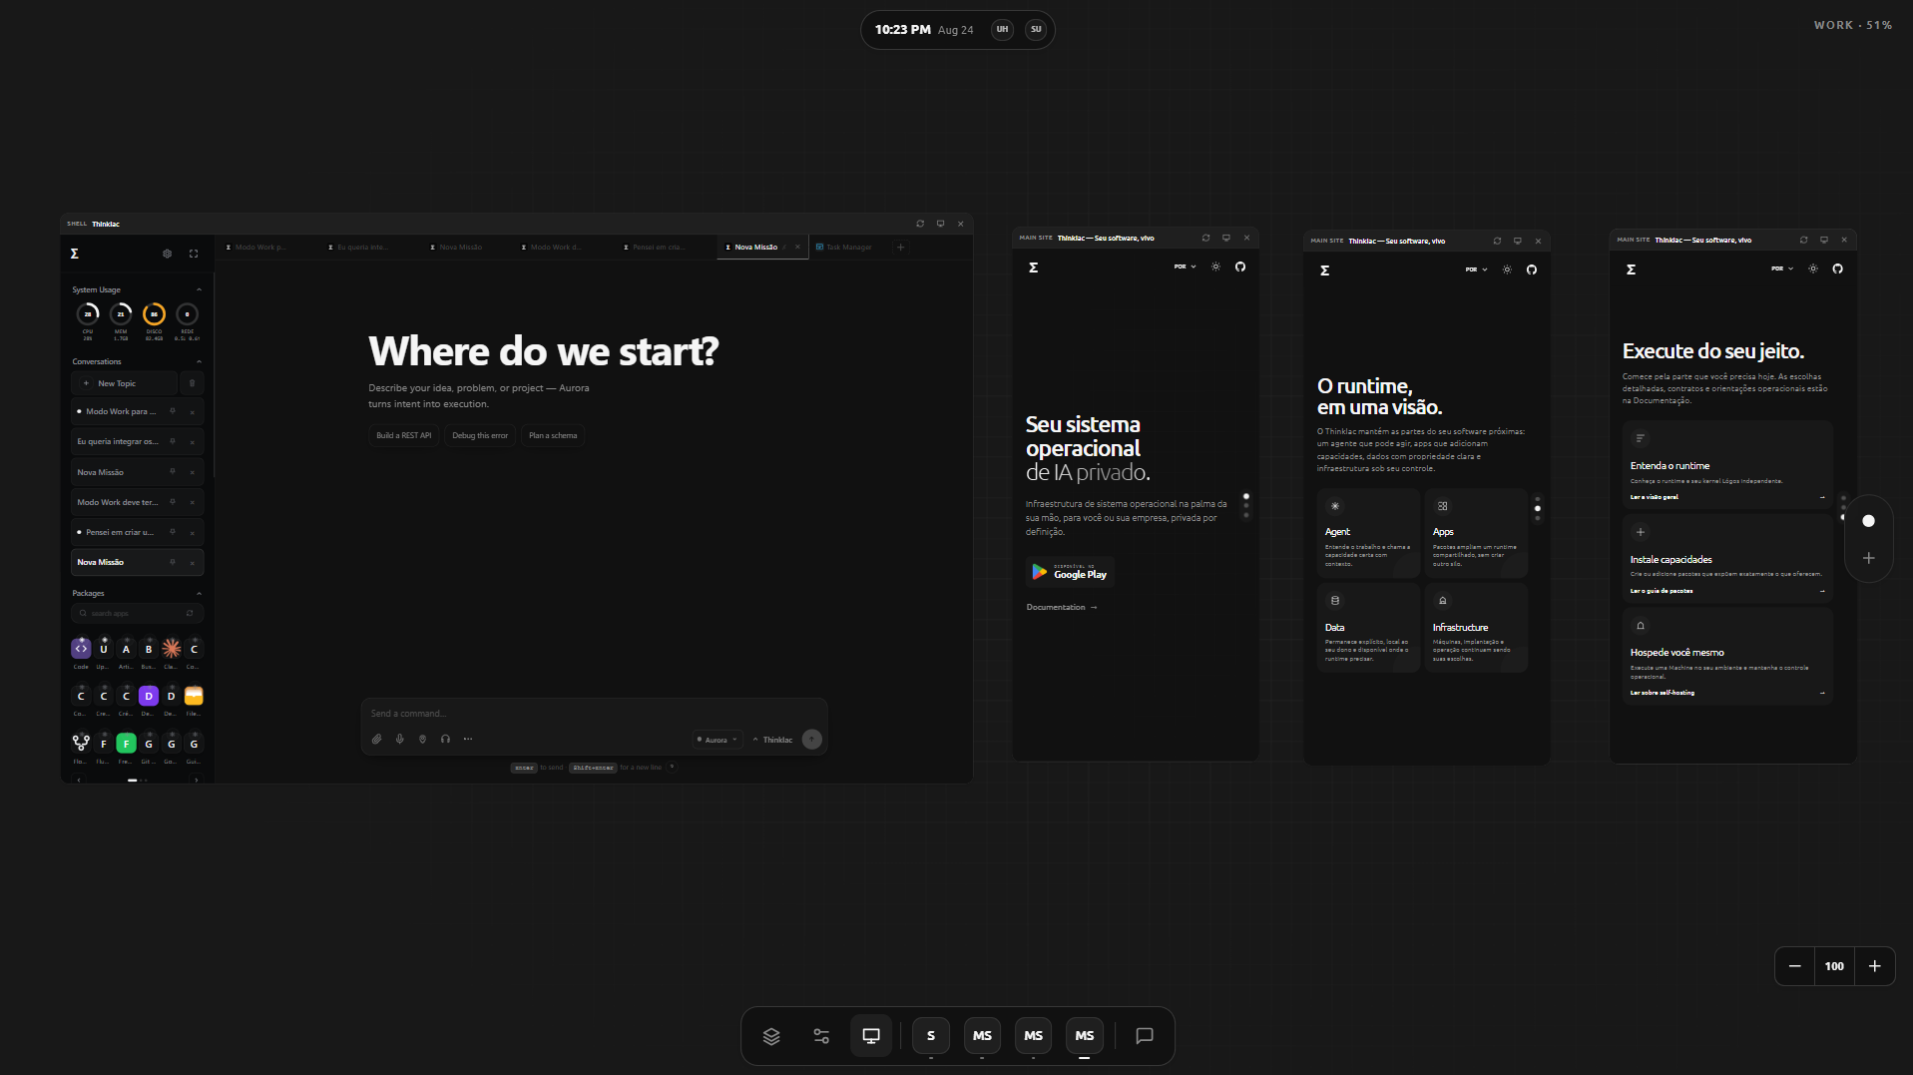
Task: Click the trash icon beside New Topic
Action: tap(193, 383)
